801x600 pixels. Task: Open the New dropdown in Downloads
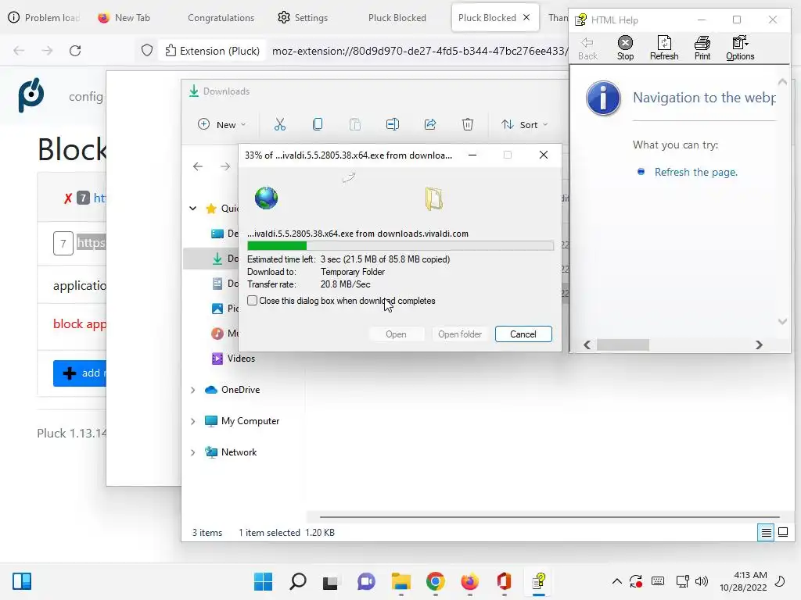(222, 124)
